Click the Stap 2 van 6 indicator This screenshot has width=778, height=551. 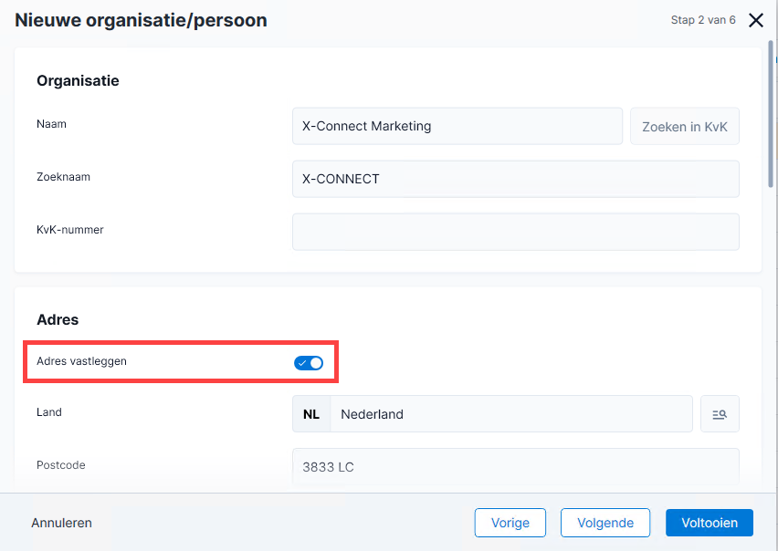pyautogui.click(x=703, y=20)
